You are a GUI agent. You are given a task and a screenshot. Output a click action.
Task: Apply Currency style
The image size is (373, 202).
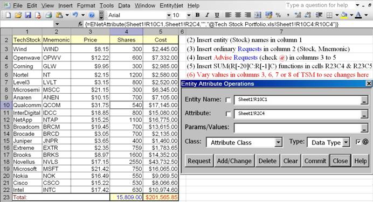[268, 15]
